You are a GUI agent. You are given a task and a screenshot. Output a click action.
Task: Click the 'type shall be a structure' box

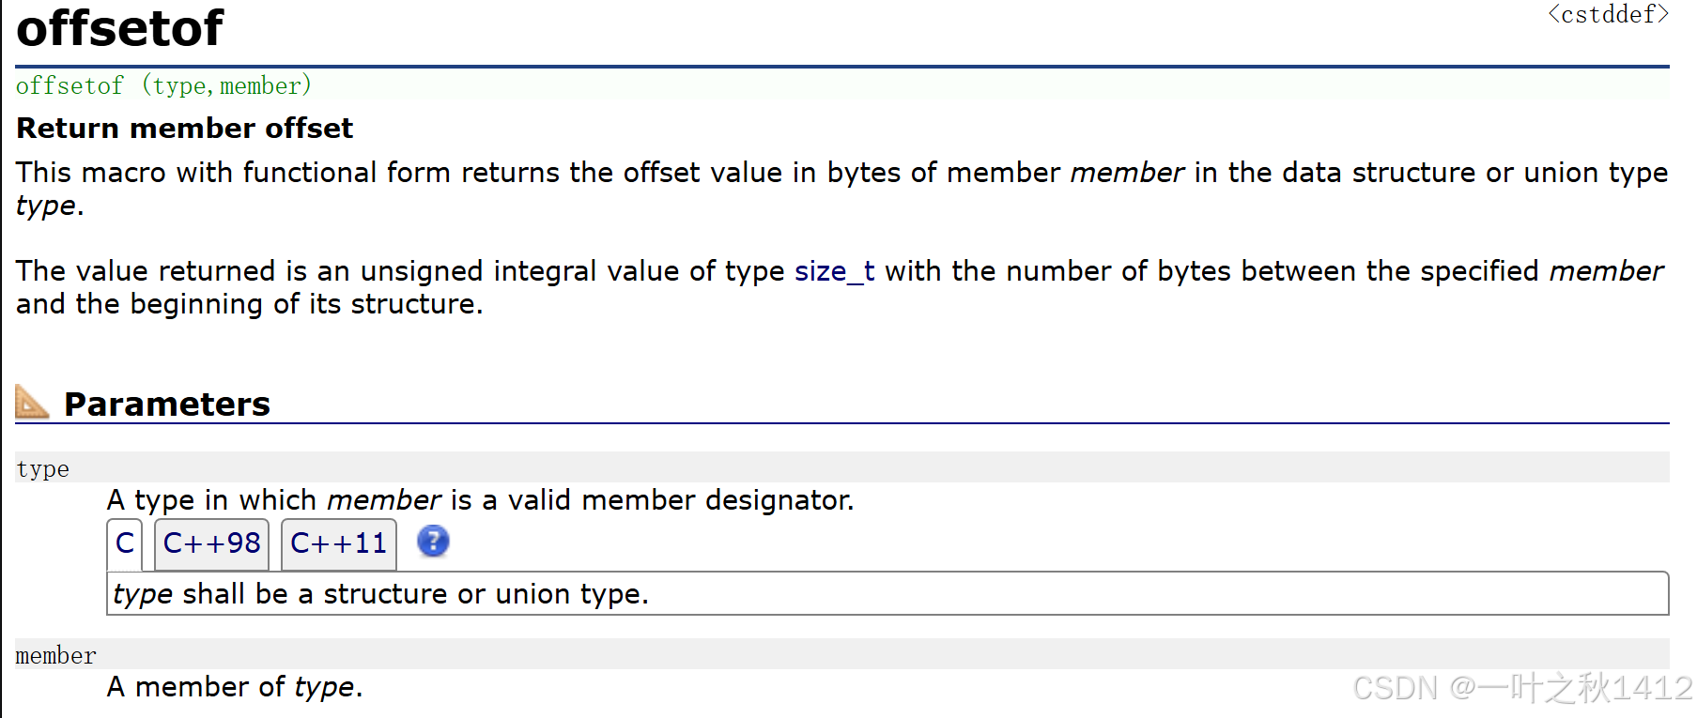pyautogui.click(x=381, y=594)
